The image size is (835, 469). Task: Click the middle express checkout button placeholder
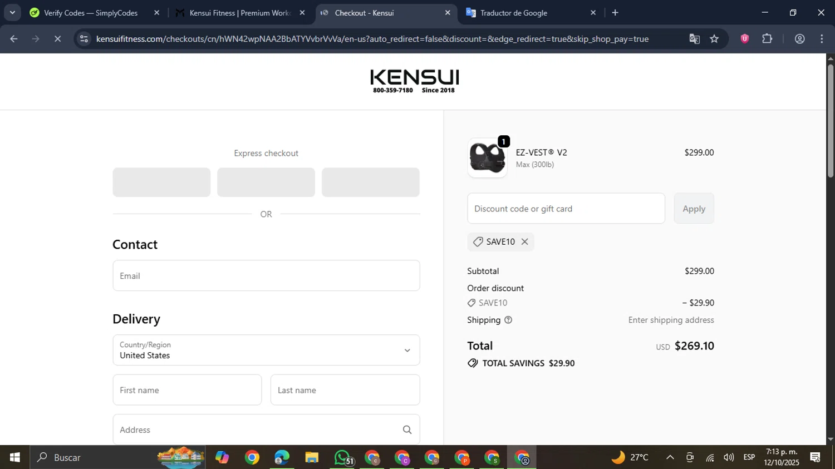[x=266, y=182]
